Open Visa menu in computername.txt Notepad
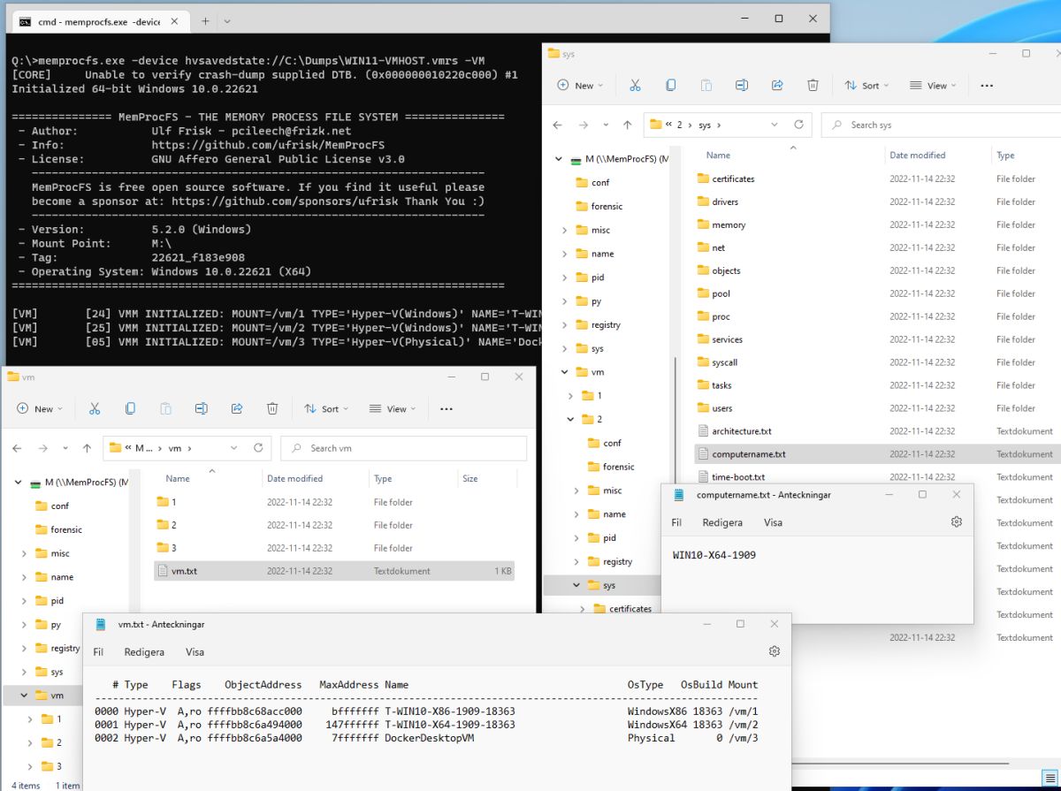 tap(773, 522)
